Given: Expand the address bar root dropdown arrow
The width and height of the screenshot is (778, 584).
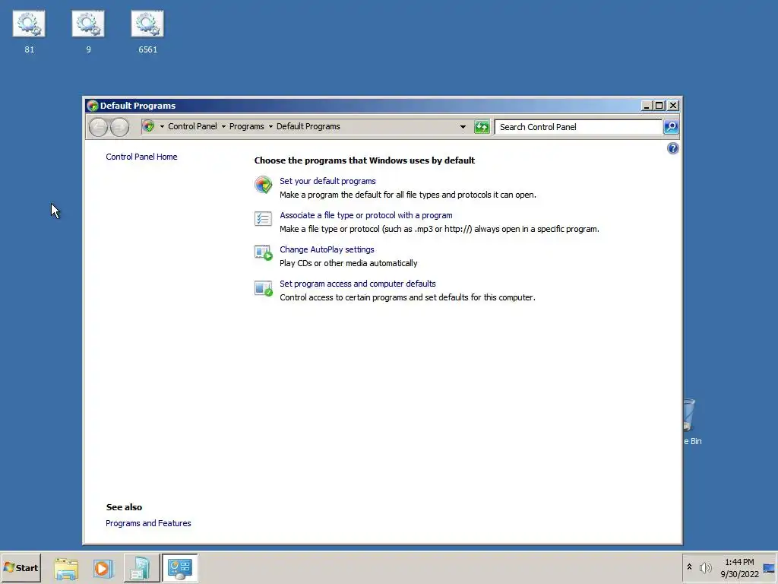Looking at the screenshot, I should point(162,127).
